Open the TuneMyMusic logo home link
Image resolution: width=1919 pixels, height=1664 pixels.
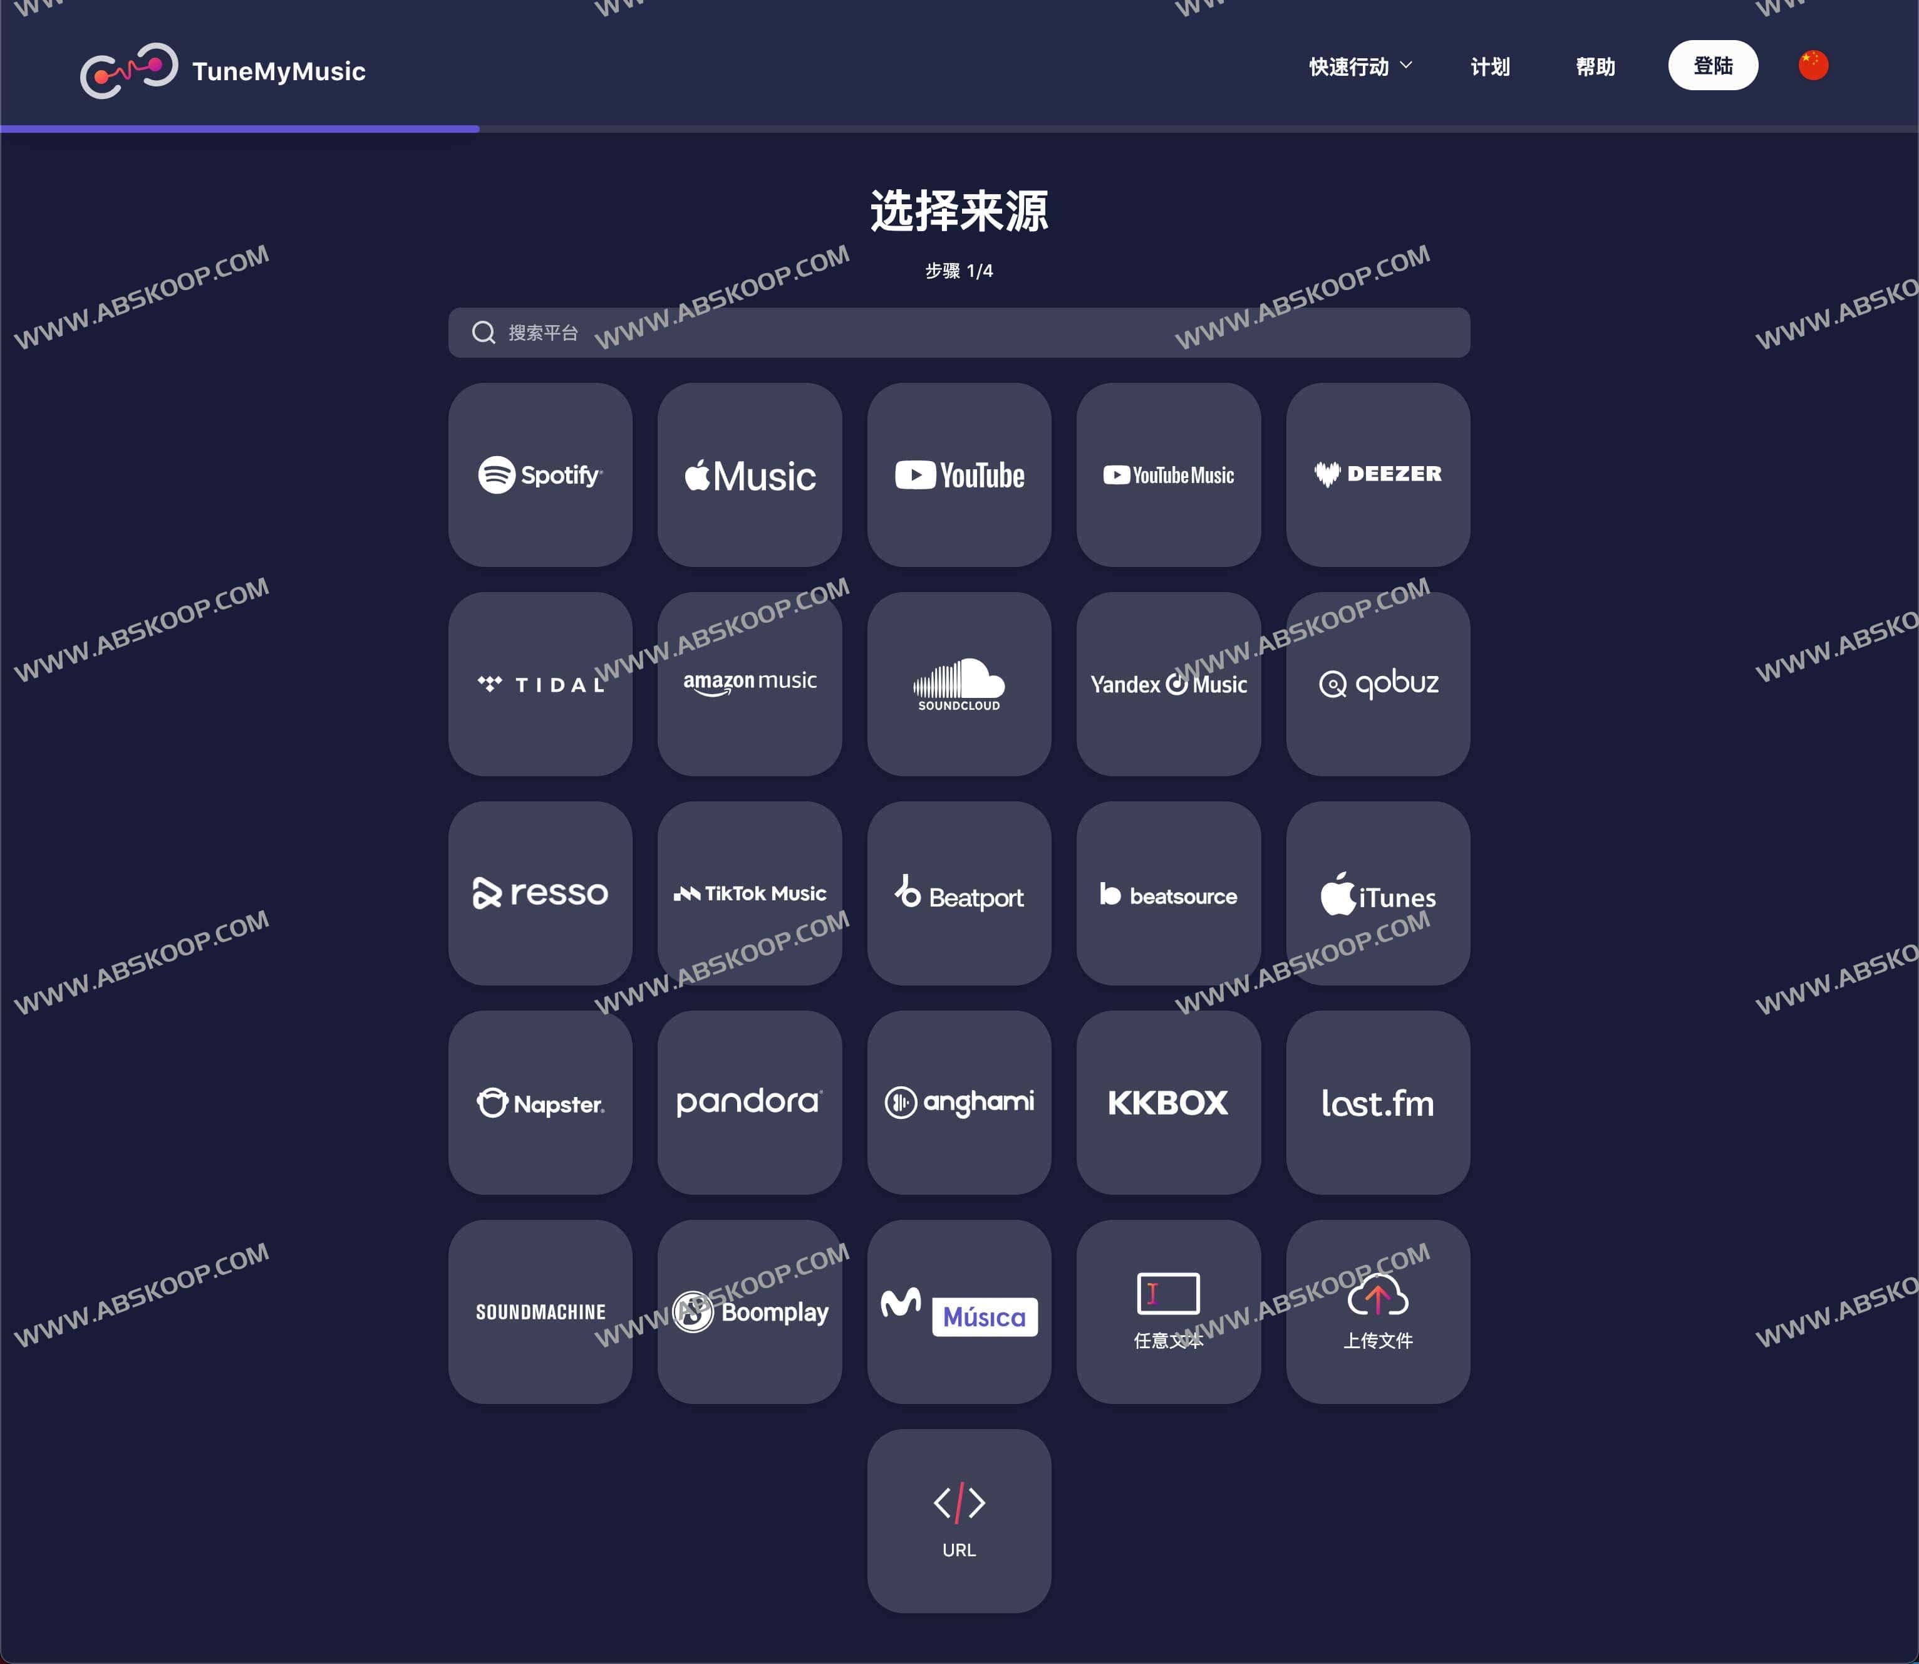[223, 70]
